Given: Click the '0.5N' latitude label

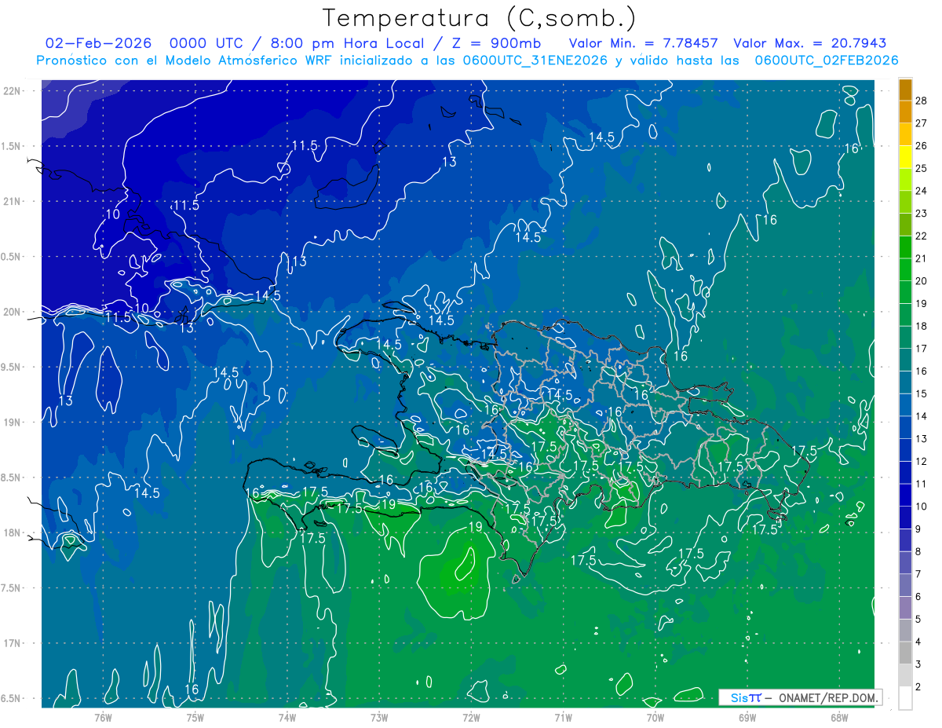Looking at the screenshot, I should pos(11,257).
